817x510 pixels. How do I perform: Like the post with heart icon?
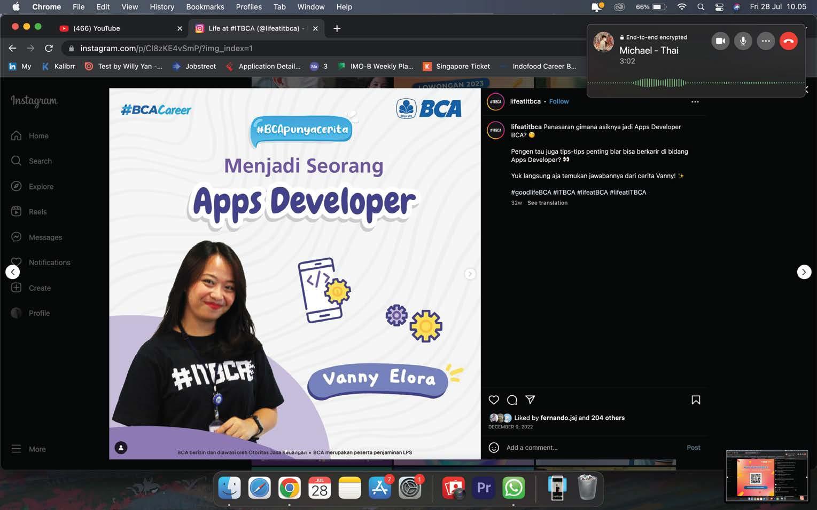494,400
